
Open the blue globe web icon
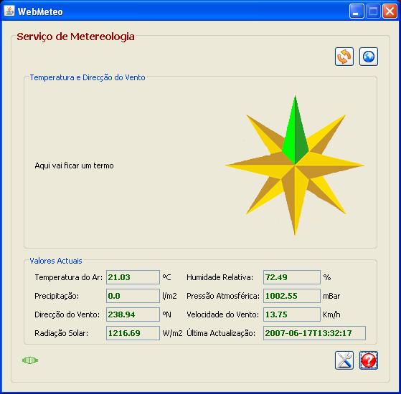pos(369,57)
